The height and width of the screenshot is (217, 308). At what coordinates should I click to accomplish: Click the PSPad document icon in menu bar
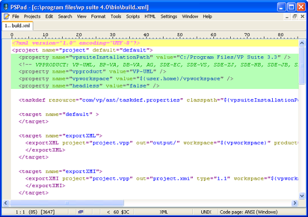(6, 16)
